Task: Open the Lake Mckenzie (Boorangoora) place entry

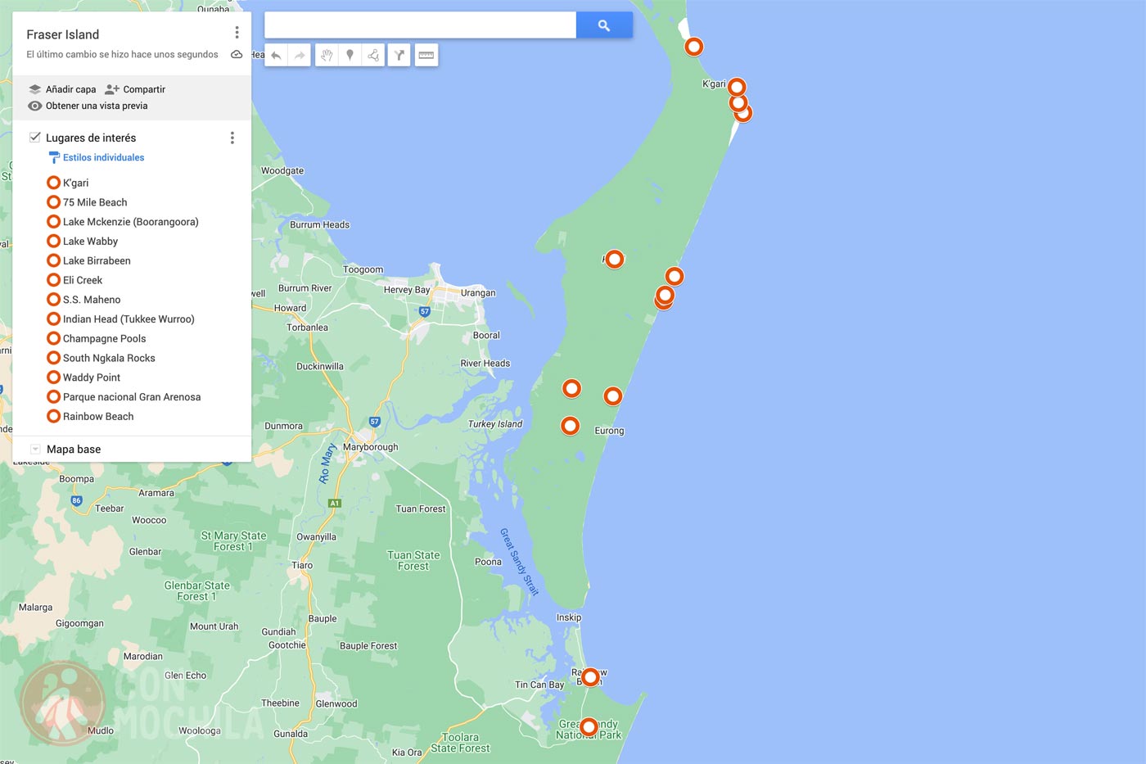Action: (x=132, y=221)
